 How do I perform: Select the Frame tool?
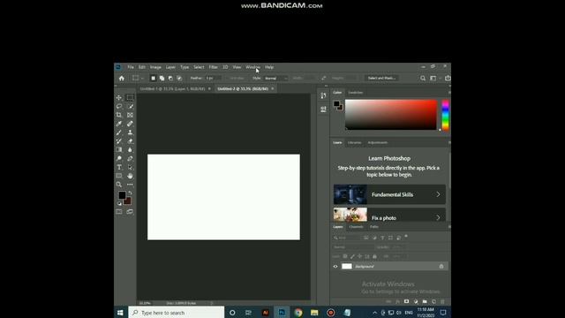tap(130, 115)
